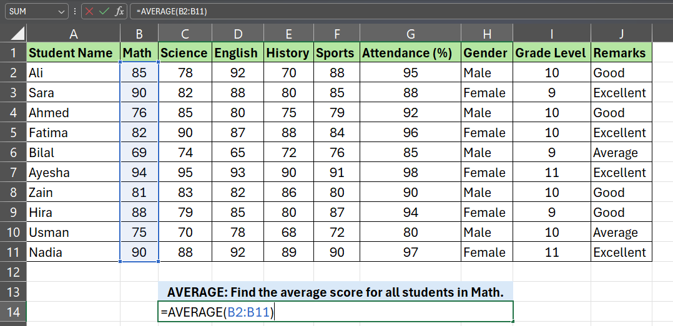Click the AVERAGE instruction label in row 13
Viewport: 673px width, 326px height.
(335, 292)
